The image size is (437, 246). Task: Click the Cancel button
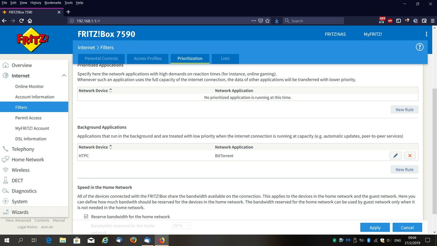pos(407,228)
